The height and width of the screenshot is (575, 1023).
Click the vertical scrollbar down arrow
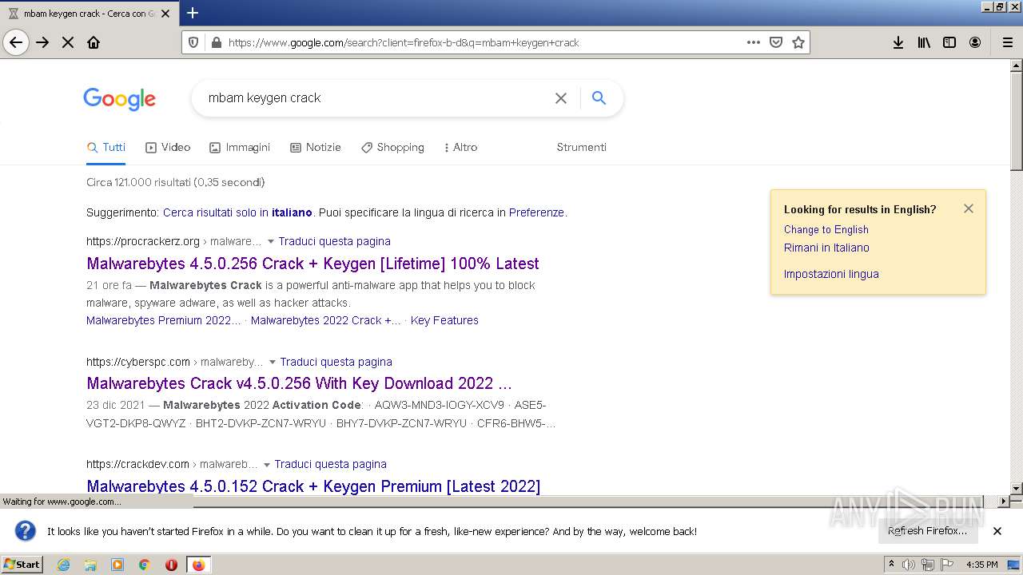point(1016,488)
